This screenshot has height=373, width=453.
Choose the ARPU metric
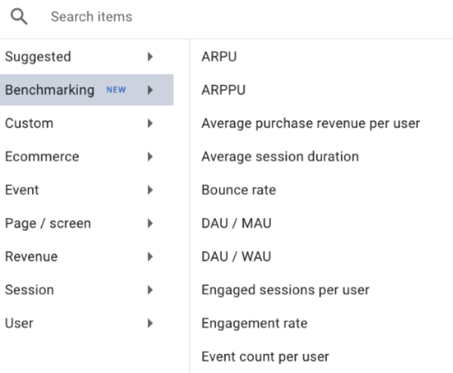(219, 57)
